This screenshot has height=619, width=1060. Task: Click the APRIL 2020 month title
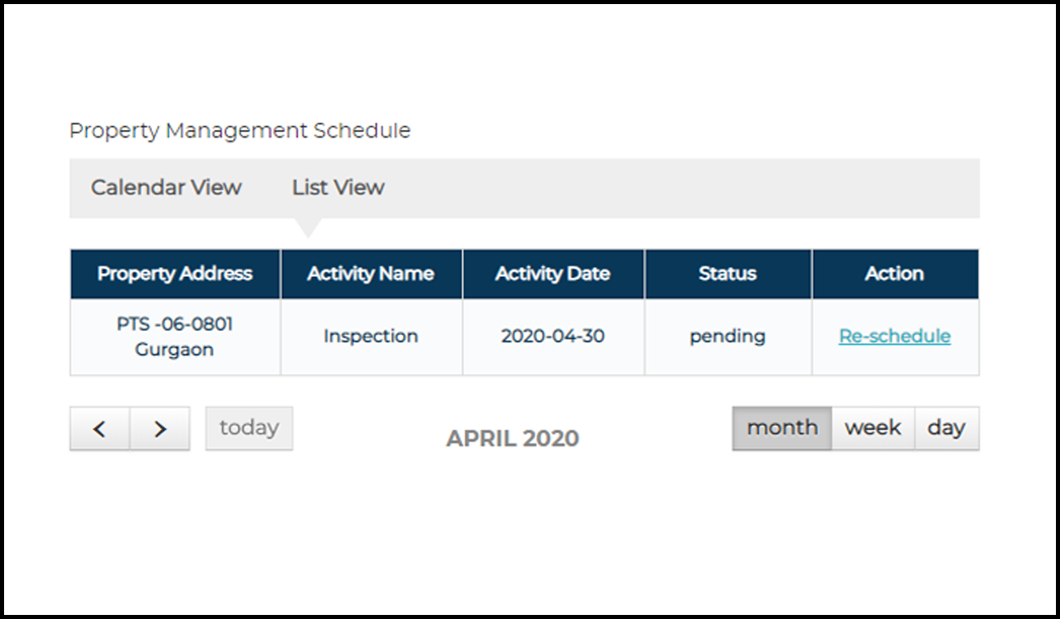tap(513, 439)
